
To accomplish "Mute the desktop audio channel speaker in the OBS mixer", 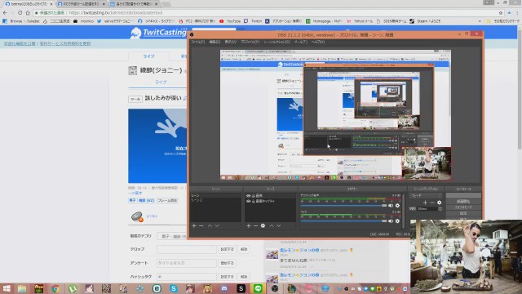I will point(391,206).
